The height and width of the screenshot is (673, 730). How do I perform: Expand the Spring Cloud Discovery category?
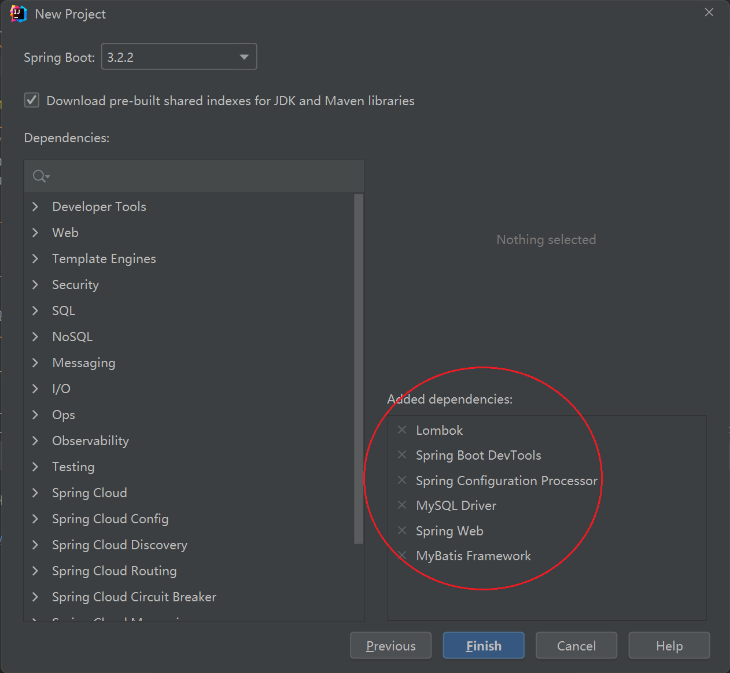[x=35, y=545]
